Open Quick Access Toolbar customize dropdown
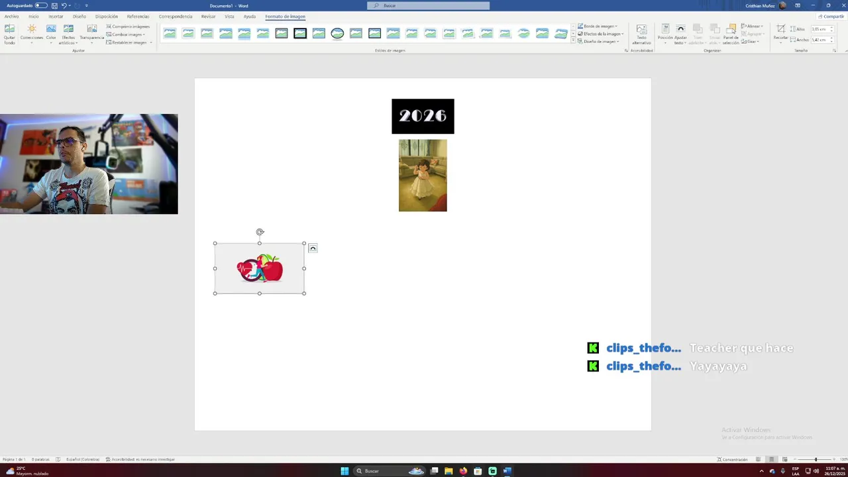 [x=86, y=5]
